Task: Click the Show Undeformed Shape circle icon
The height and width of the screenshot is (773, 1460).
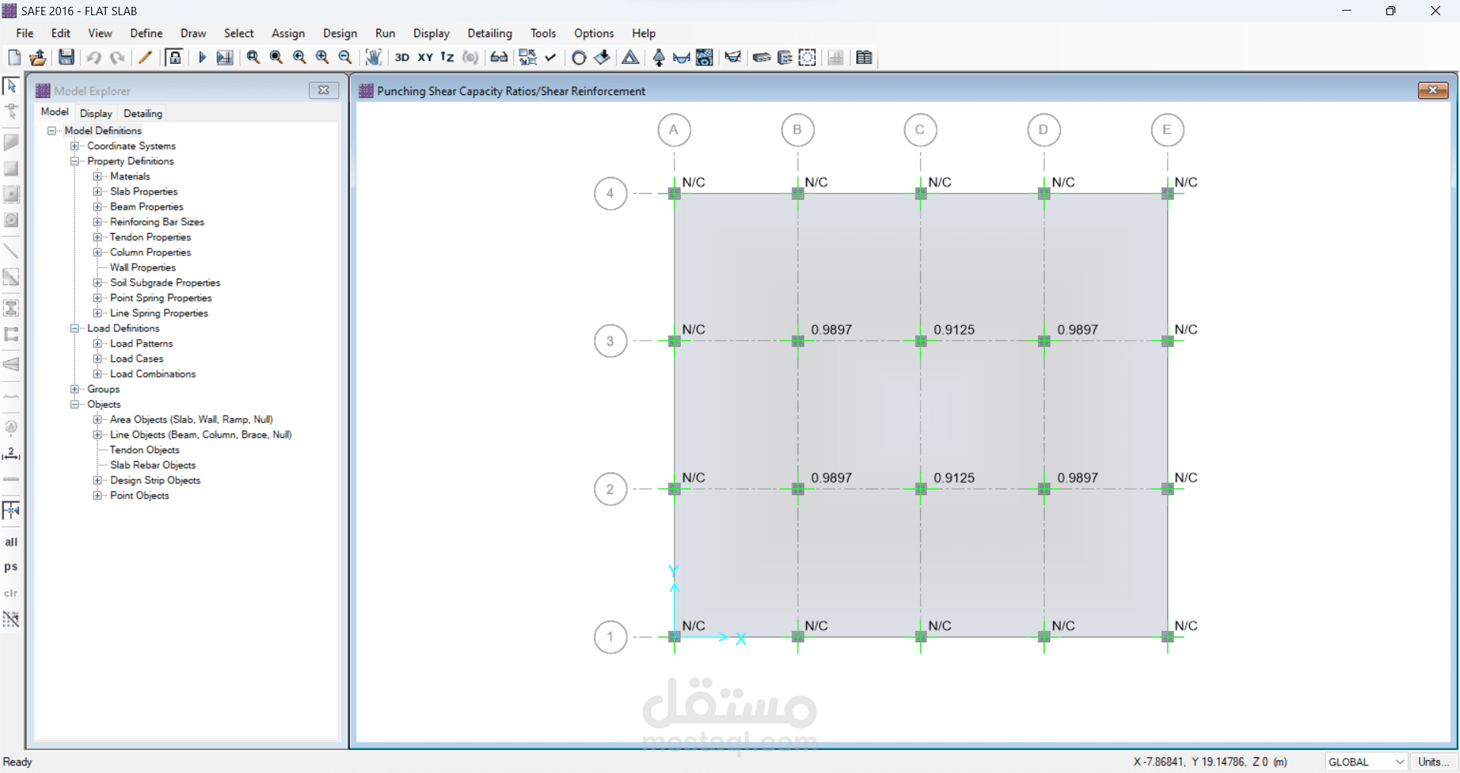Action: point(579,57)
